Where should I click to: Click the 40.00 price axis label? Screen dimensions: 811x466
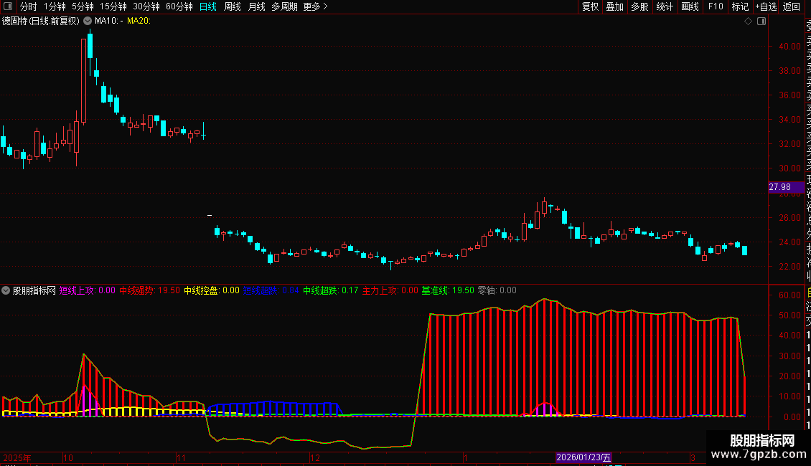click(x=789, y=47)
